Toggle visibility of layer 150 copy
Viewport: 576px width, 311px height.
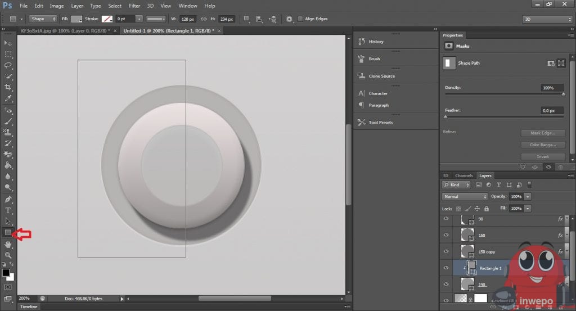pos(446,251)
